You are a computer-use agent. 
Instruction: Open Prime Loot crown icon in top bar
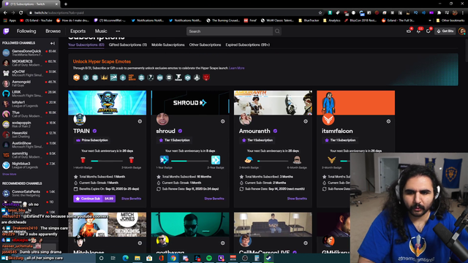tap(409, 31)
